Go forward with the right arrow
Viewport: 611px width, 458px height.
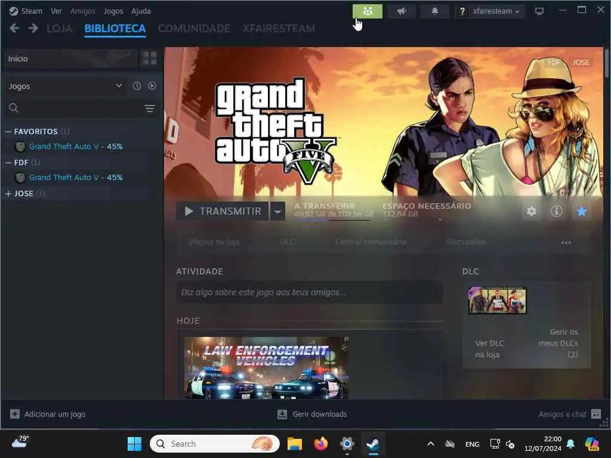33,28
